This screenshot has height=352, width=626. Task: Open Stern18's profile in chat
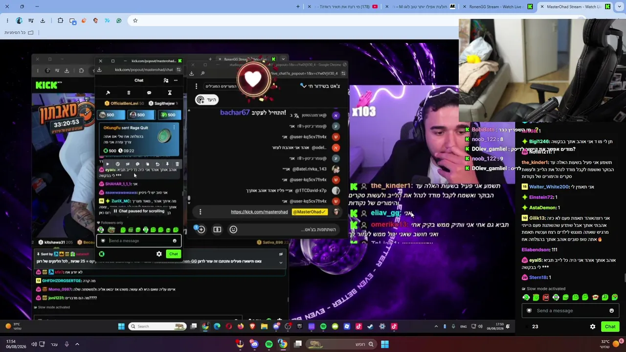pos(538,277)
